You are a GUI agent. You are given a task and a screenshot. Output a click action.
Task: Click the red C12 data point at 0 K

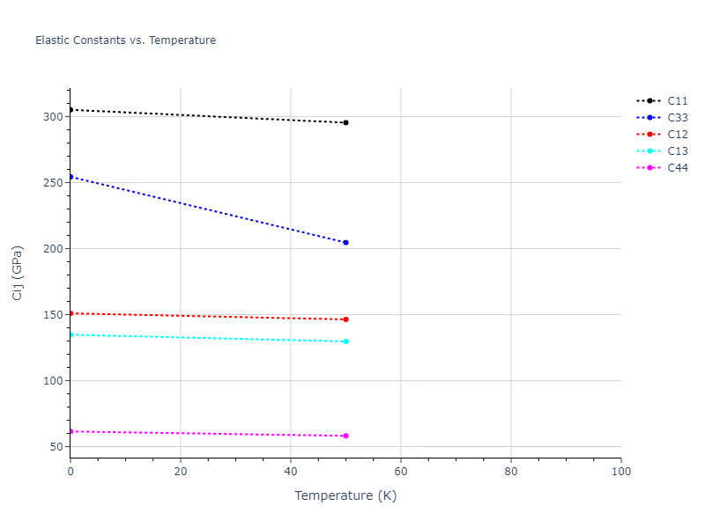click(x=70, y=313)
